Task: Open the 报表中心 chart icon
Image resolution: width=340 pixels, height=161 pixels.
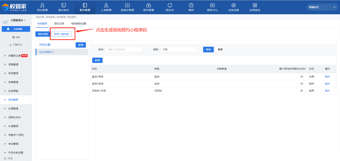Action: [x=212, y=5]
